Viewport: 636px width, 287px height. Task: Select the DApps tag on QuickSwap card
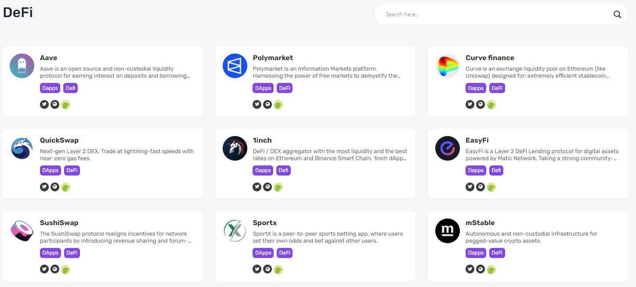point(51,171)
